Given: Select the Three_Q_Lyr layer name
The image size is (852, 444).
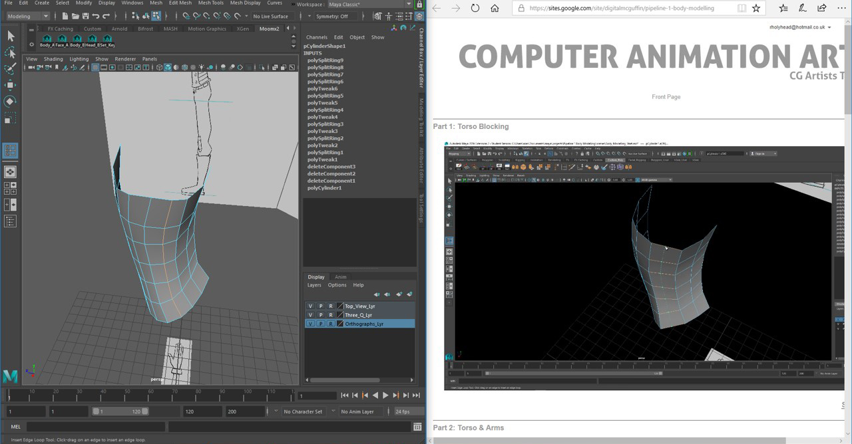Looking at the screenshot, I should (x=358, y=315).
